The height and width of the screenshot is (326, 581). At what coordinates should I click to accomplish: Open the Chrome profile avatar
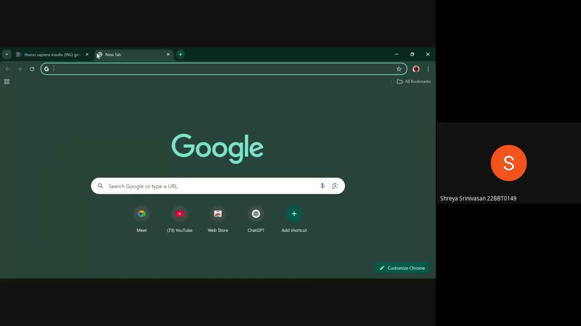pos(416,69)
